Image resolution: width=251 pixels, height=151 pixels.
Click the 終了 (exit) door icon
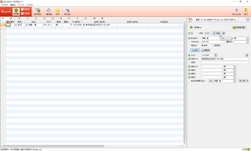click(x=246, y=11)
